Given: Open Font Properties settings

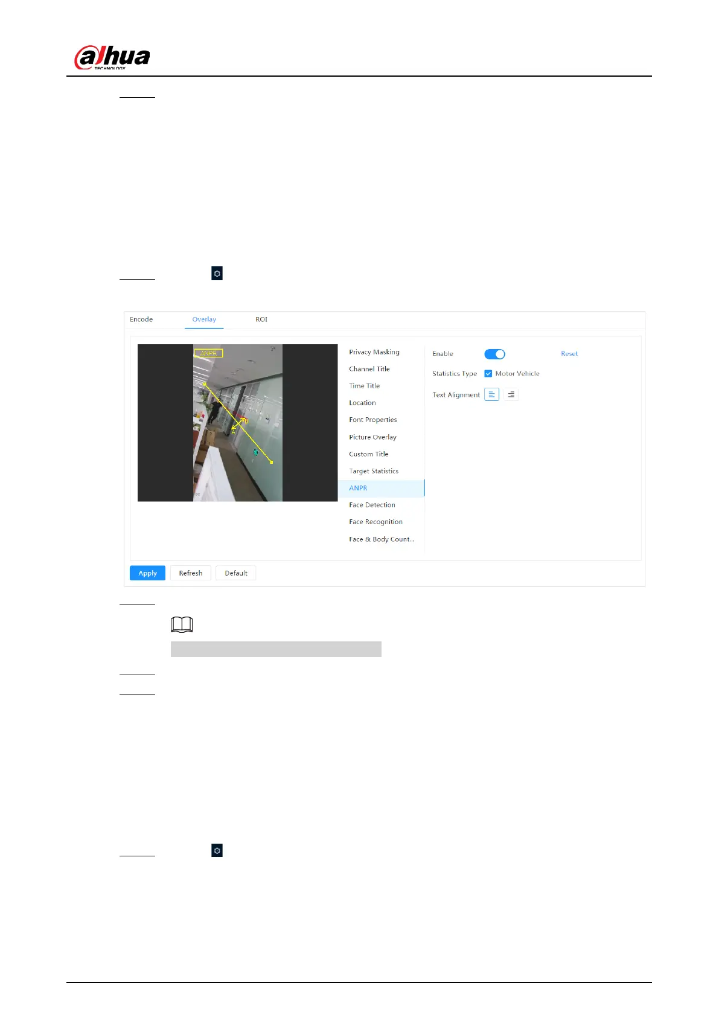Looking at the screenshot, I should click(372, 420).
